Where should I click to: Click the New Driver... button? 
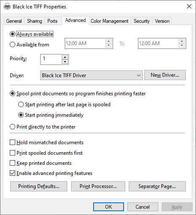coord(165,75)
